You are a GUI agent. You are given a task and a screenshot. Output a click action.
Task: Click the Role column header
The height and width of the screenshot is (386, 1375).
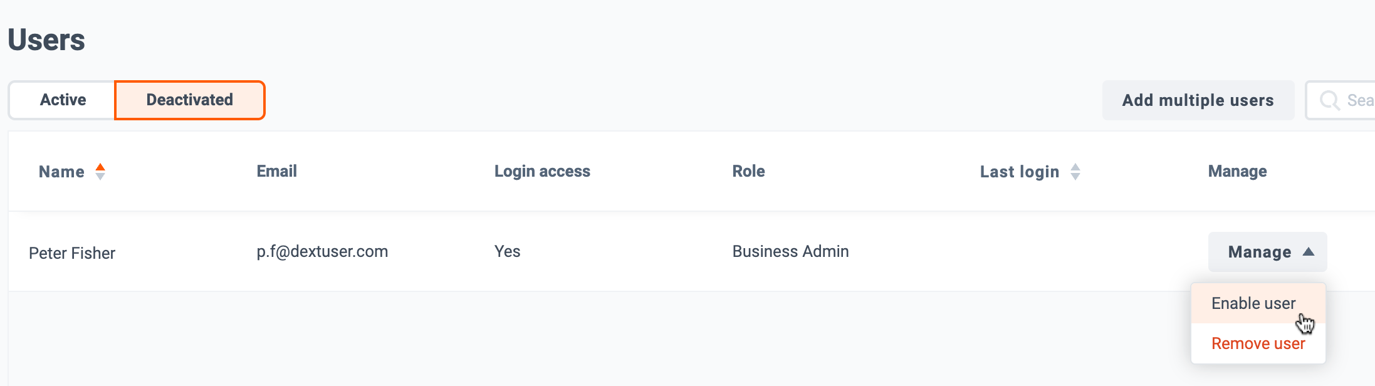(x=748, y=171)
